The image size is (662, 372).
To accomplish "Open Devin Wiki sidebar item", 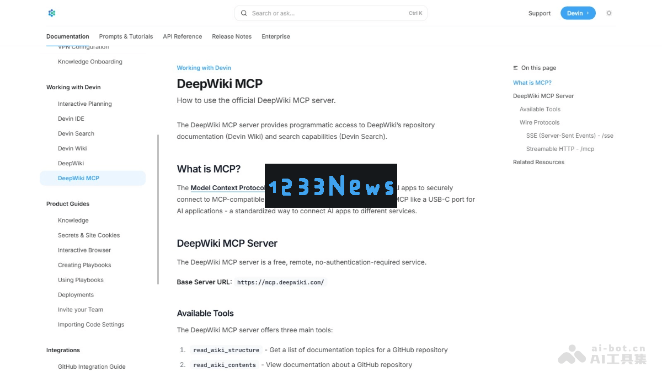I will [72, 148].
